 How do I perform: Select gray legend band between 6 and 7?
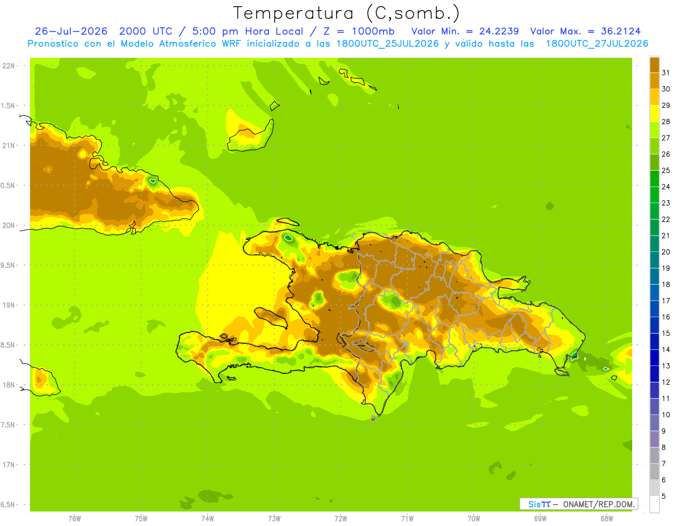(x=654, y=472)
